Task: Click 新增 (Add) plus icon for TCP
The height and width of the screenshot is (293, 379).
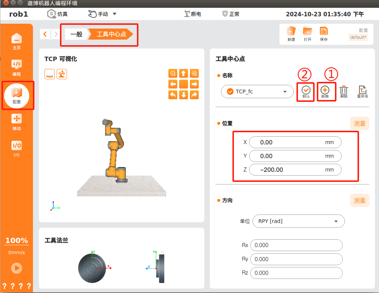Action: (x=325, y=91)
